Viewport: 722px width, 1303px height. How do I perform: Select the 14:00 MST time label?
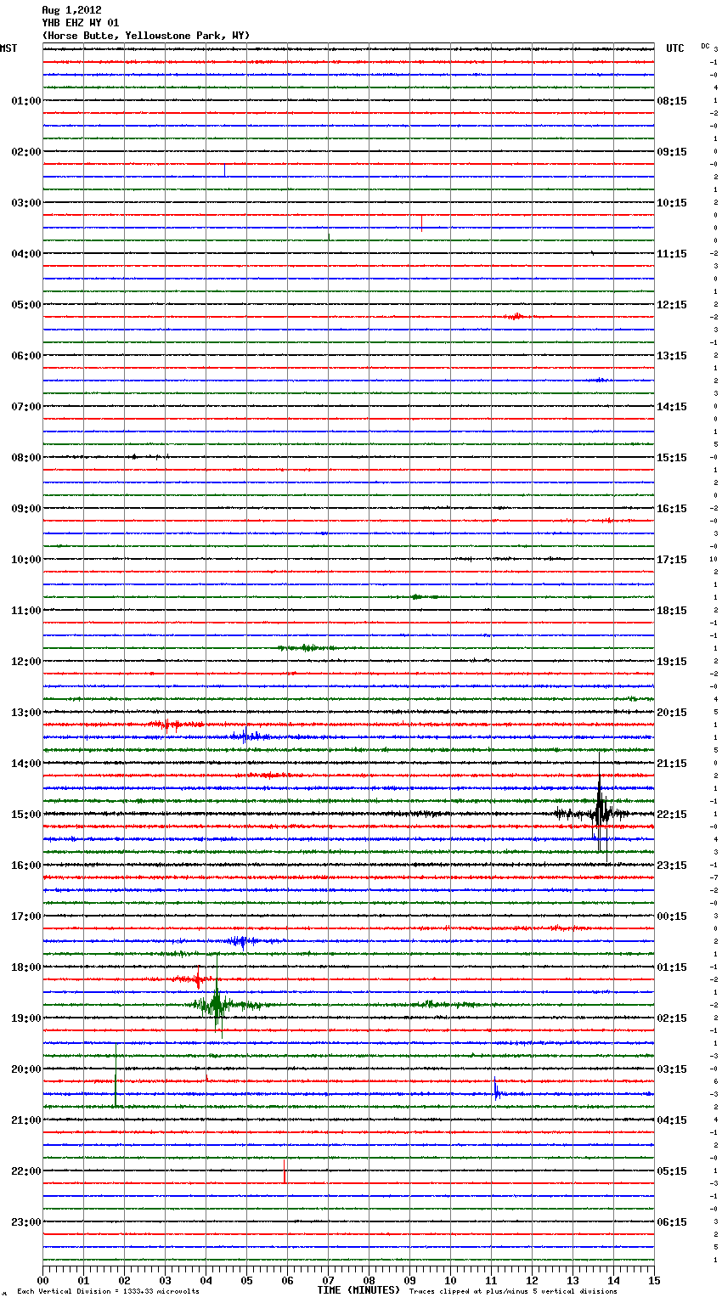tap(26, 764)
